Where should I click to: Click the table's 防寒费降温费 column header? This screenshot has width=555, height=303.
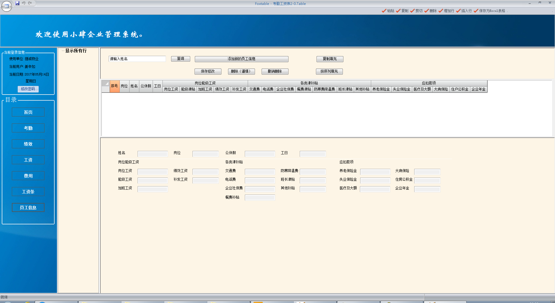point(325,89)
